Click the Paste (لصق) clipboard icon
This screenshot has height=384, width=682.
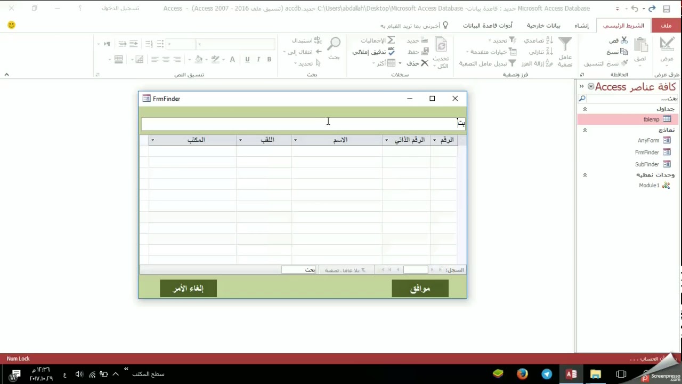pos(641,45)
